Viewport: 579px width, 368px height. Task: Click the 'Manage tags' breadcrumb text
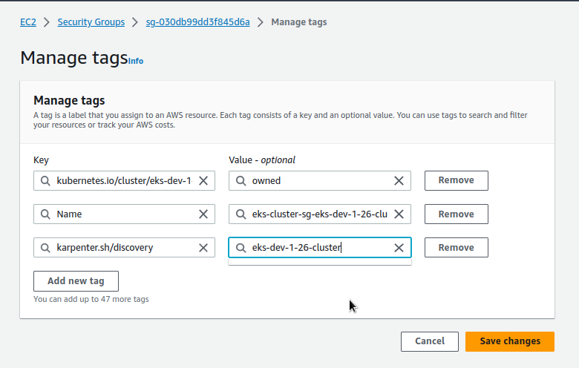299,22
